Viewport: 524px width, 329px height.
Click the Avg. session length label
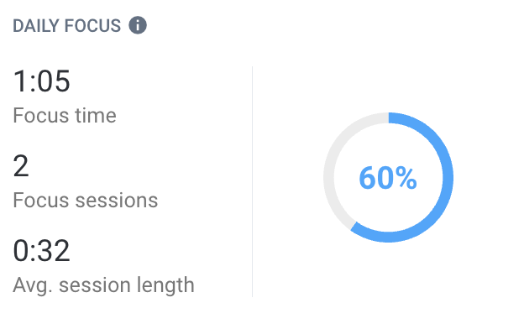[x=103, y=285]
